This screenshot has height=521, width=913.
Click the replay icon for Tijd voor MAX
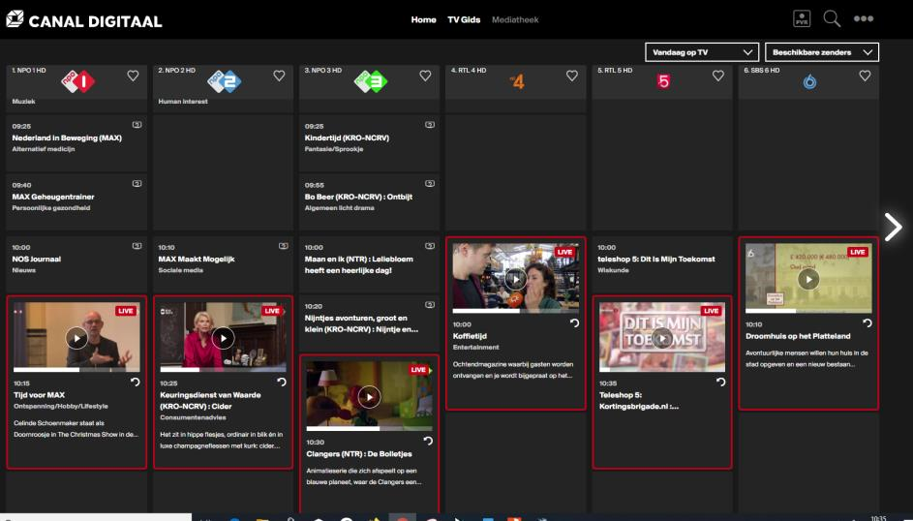tap(135, 383)
